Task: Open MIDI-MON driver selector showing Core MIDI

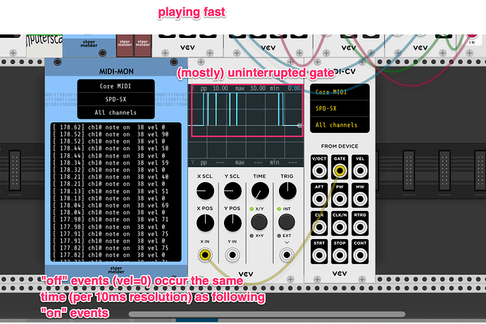Action: click(x=116, y=86)
